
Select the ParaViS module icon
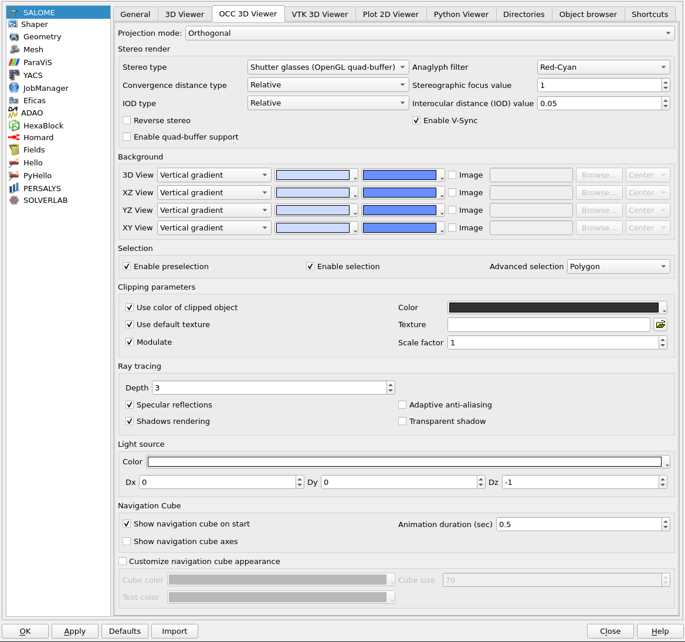click(x=15, y=63)
